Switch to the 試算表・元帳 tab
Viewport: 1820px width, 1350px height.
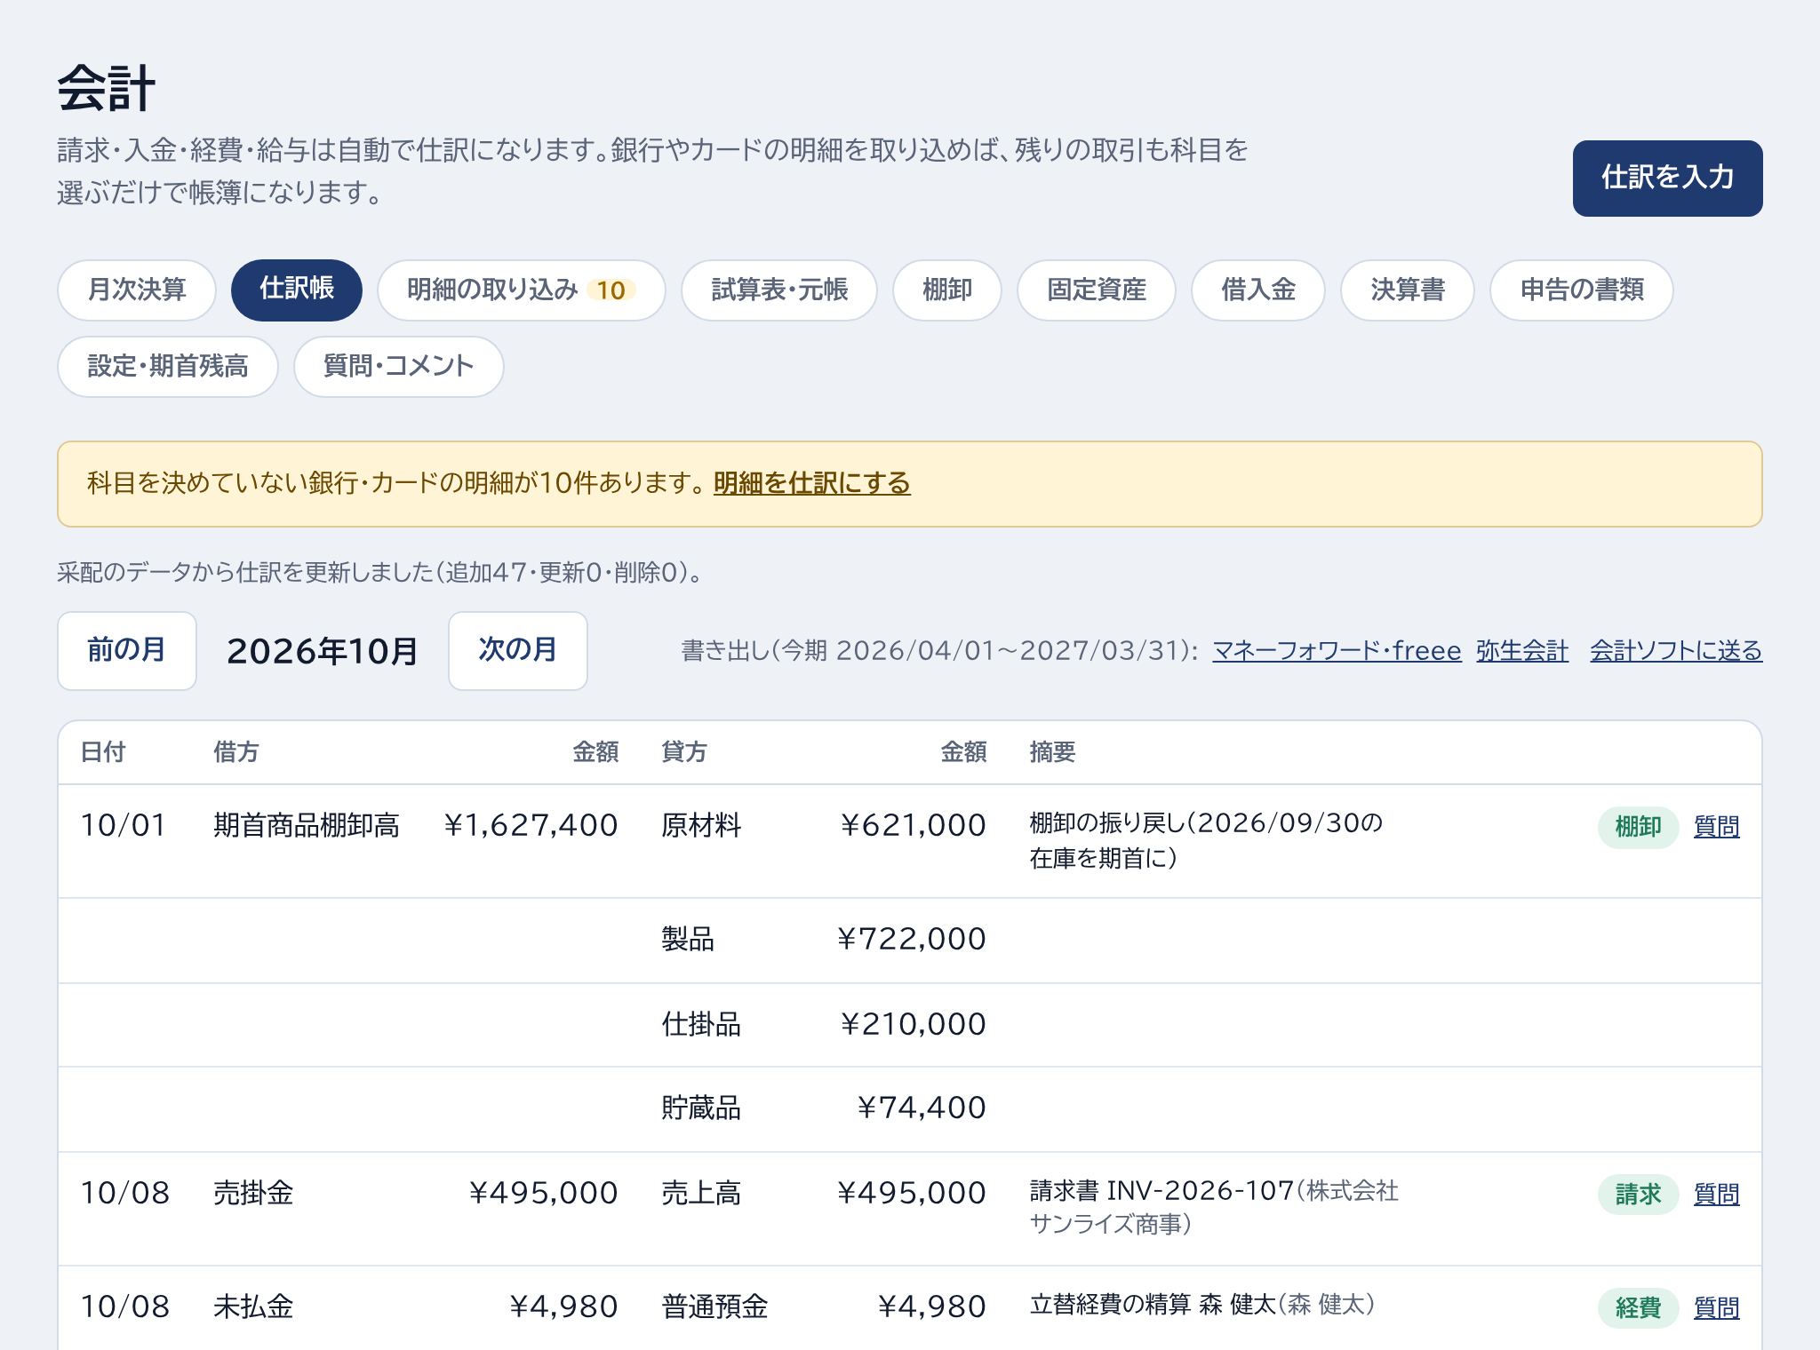[779, 290]
